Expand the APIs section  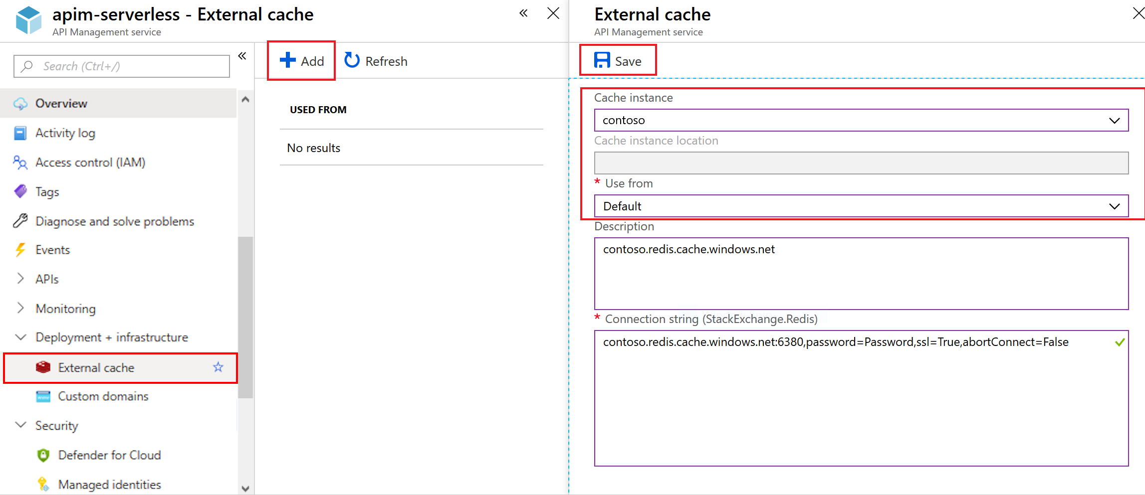coord(20,279)
